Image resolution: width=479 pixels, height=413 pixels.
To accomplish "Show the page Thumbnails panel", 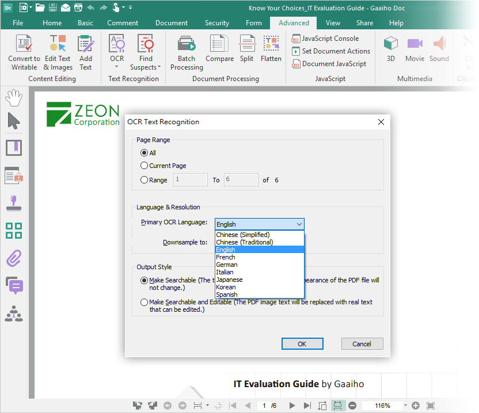I will click(x=14, y=231).
